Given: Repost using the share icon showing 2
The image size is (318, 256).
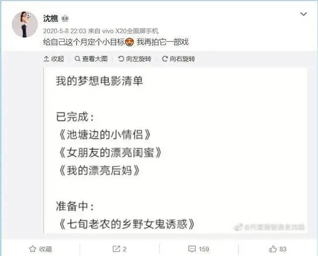Looking at the screenshot, I should coord(119,249).
